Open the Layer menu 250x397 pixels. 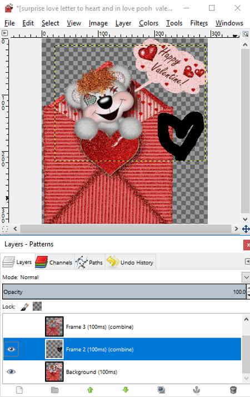(123, 23)
